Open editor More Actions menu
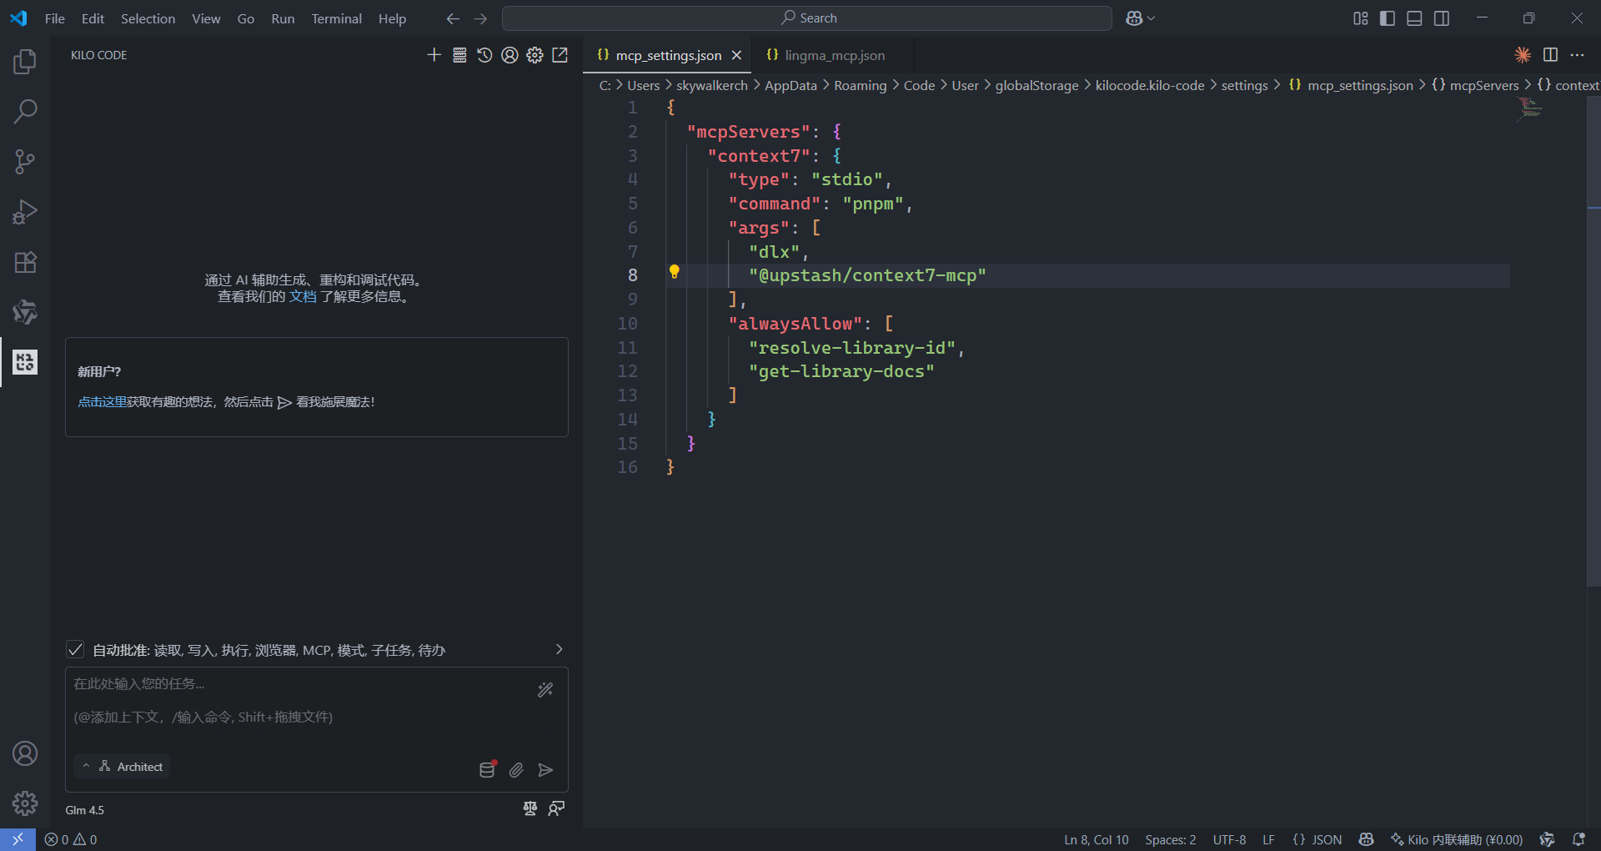 pos(1577,55)
